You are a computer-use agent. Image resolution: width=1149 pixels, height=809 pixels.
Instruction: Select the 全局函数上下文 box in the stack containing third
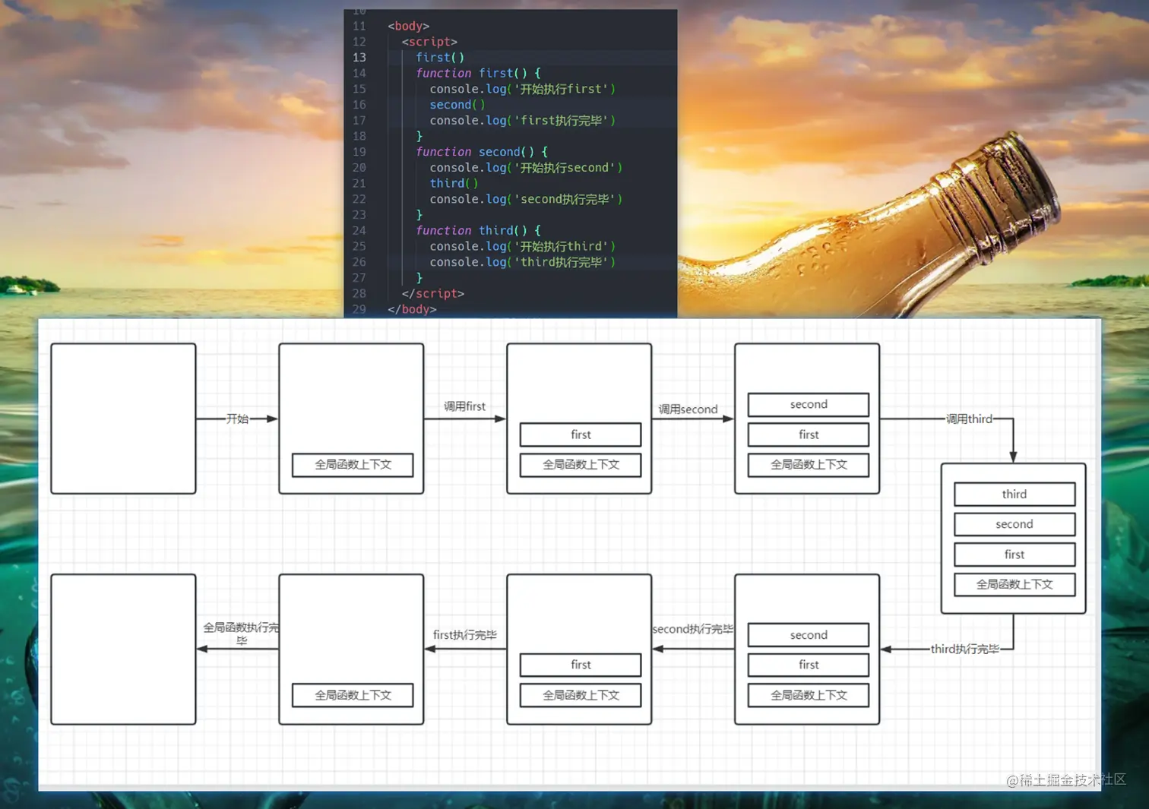click(1014, 584)
